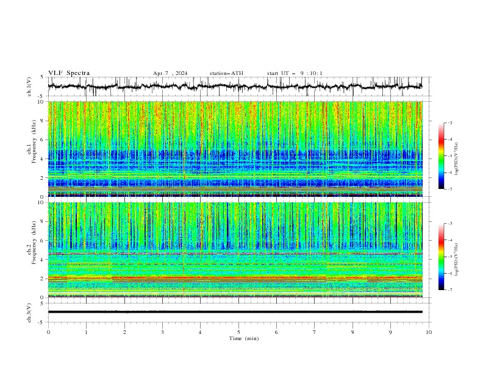The image size is (483, 373).
Task: Click ch.2 colorbar 'log(PSD)(V²/Hz)' label
Action: coord(456,259)
